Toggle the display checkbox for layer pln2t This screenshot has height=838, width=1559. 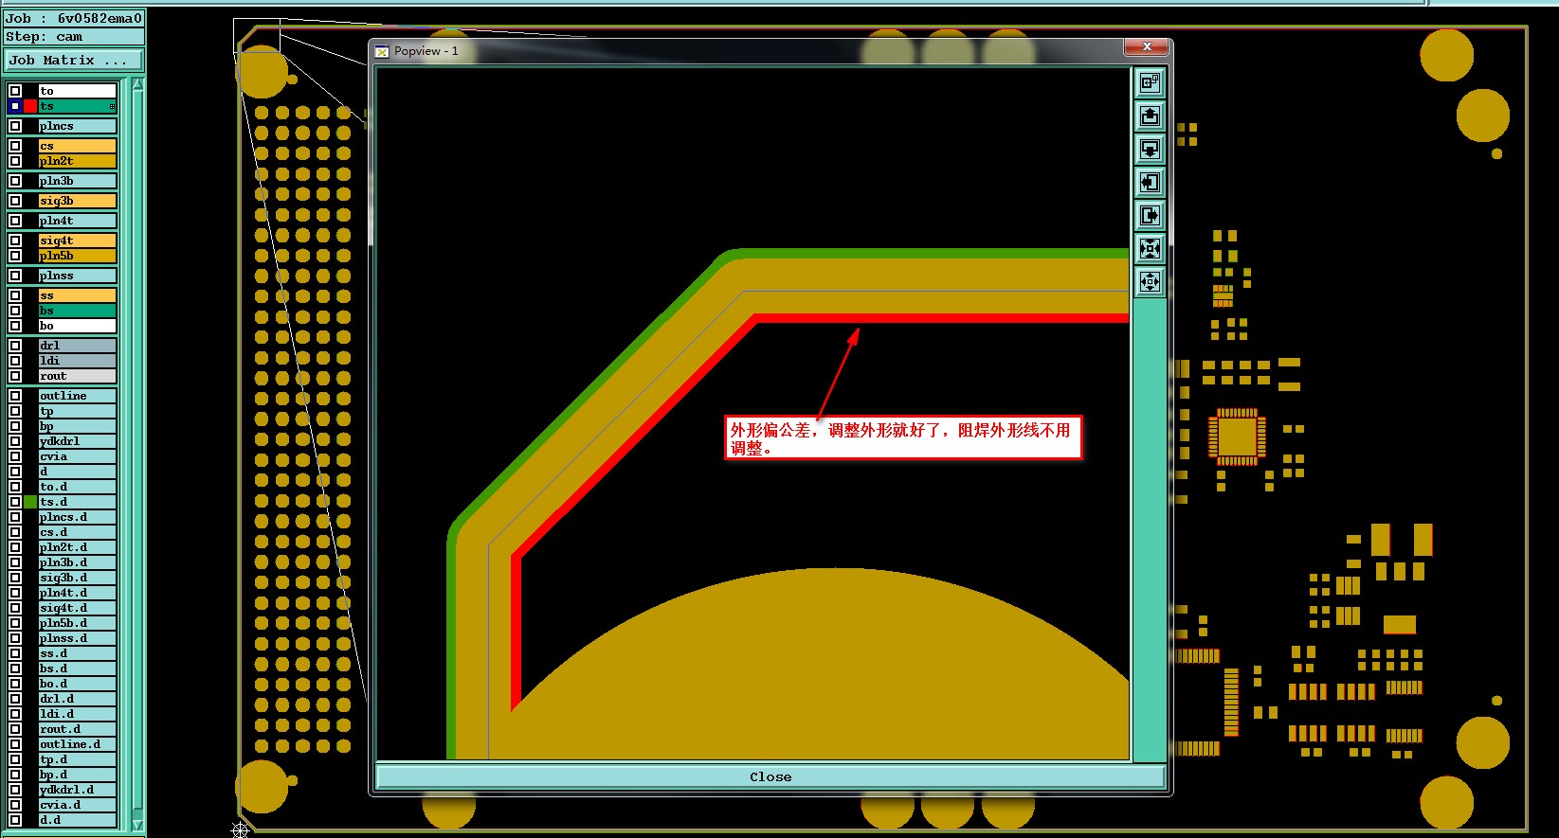click(x=15, y=161)
